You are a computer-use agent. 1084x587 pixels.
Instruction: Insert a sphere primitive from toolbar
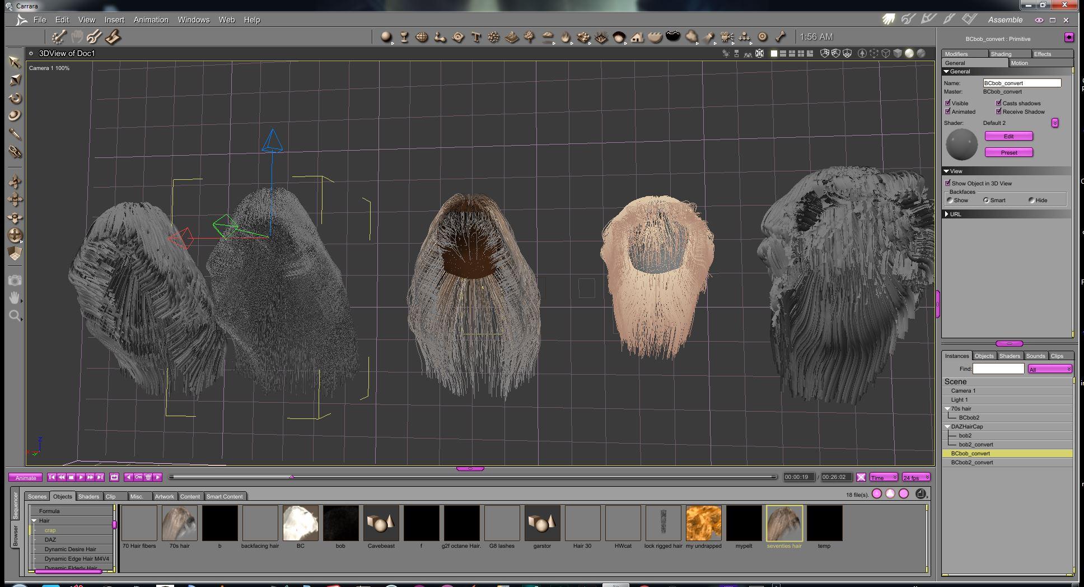click(x=386, y=37)
